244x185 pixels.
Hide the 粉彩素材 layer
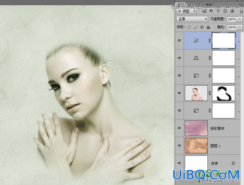click(179, 128)
